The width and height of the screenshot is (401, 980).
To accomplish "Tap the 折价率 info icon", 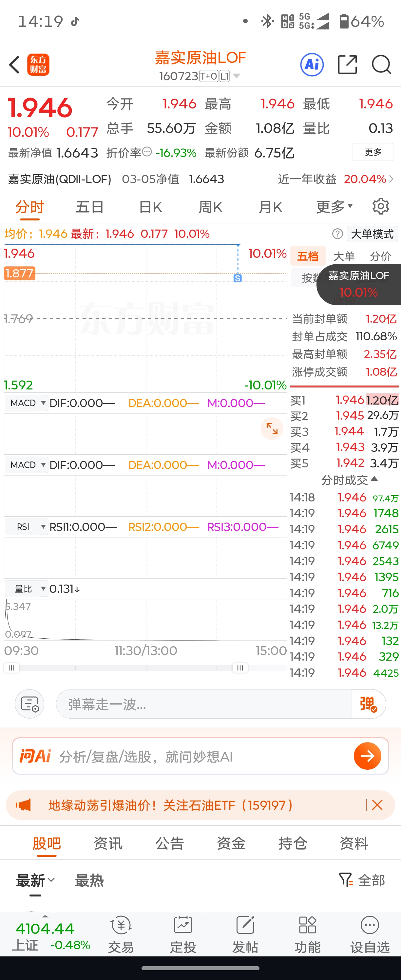I will click(147, 152).
